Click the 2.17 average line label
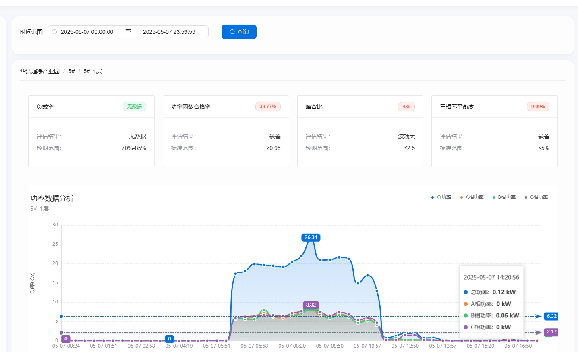This screenshot has height=352, width=578. 551,332
